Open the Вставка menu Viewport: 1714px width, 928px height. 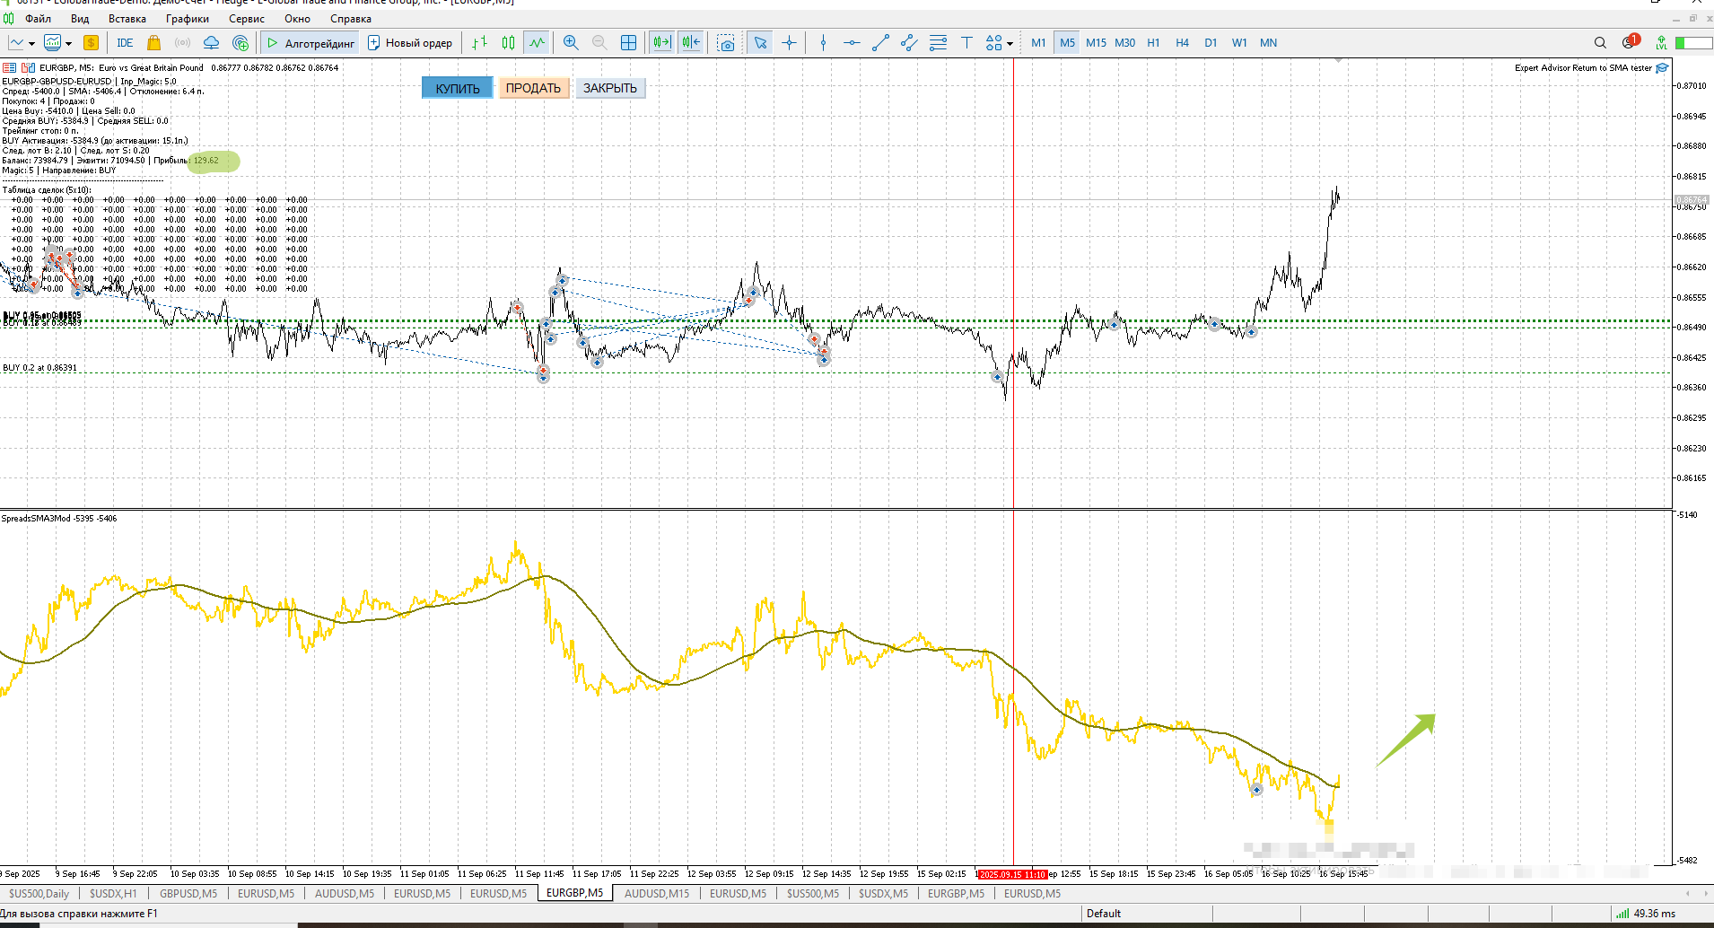pos(127,19)
